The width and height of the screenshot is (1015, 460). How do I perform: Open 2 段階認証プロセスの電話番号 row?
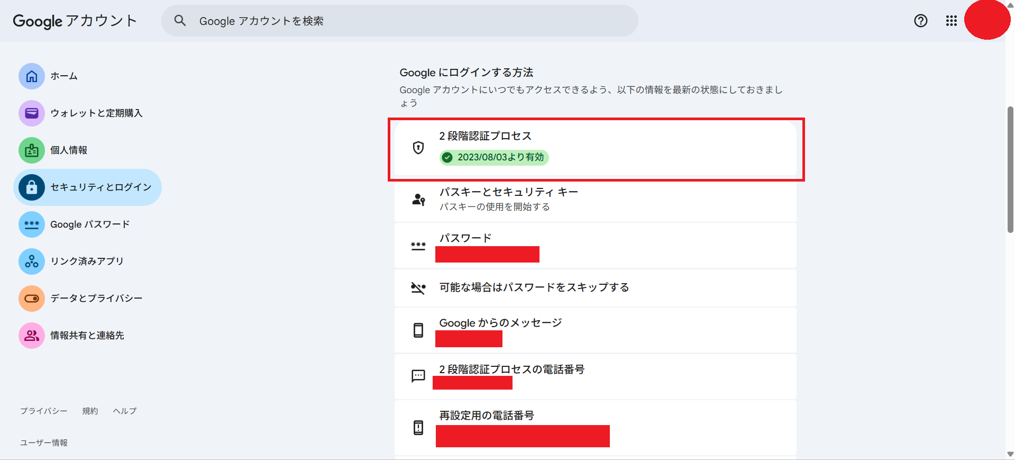596,376
